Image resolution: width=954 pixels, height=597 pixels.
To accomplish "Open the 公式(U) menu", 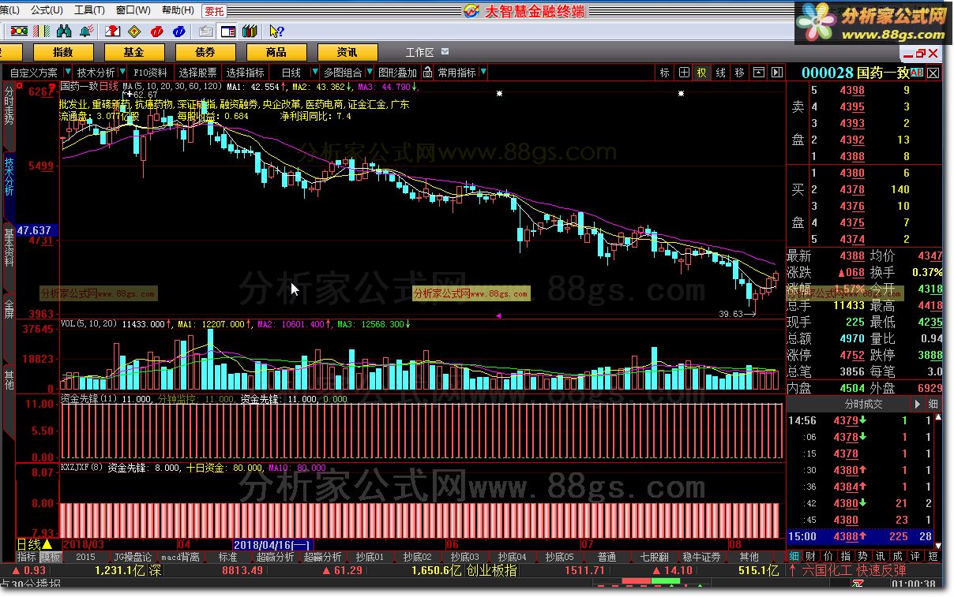I will [x=47, y=10].
